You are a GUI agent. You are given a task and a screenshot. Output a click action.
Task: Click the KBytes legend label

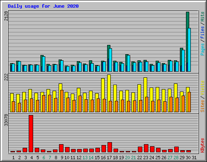[x=202, y=145]
